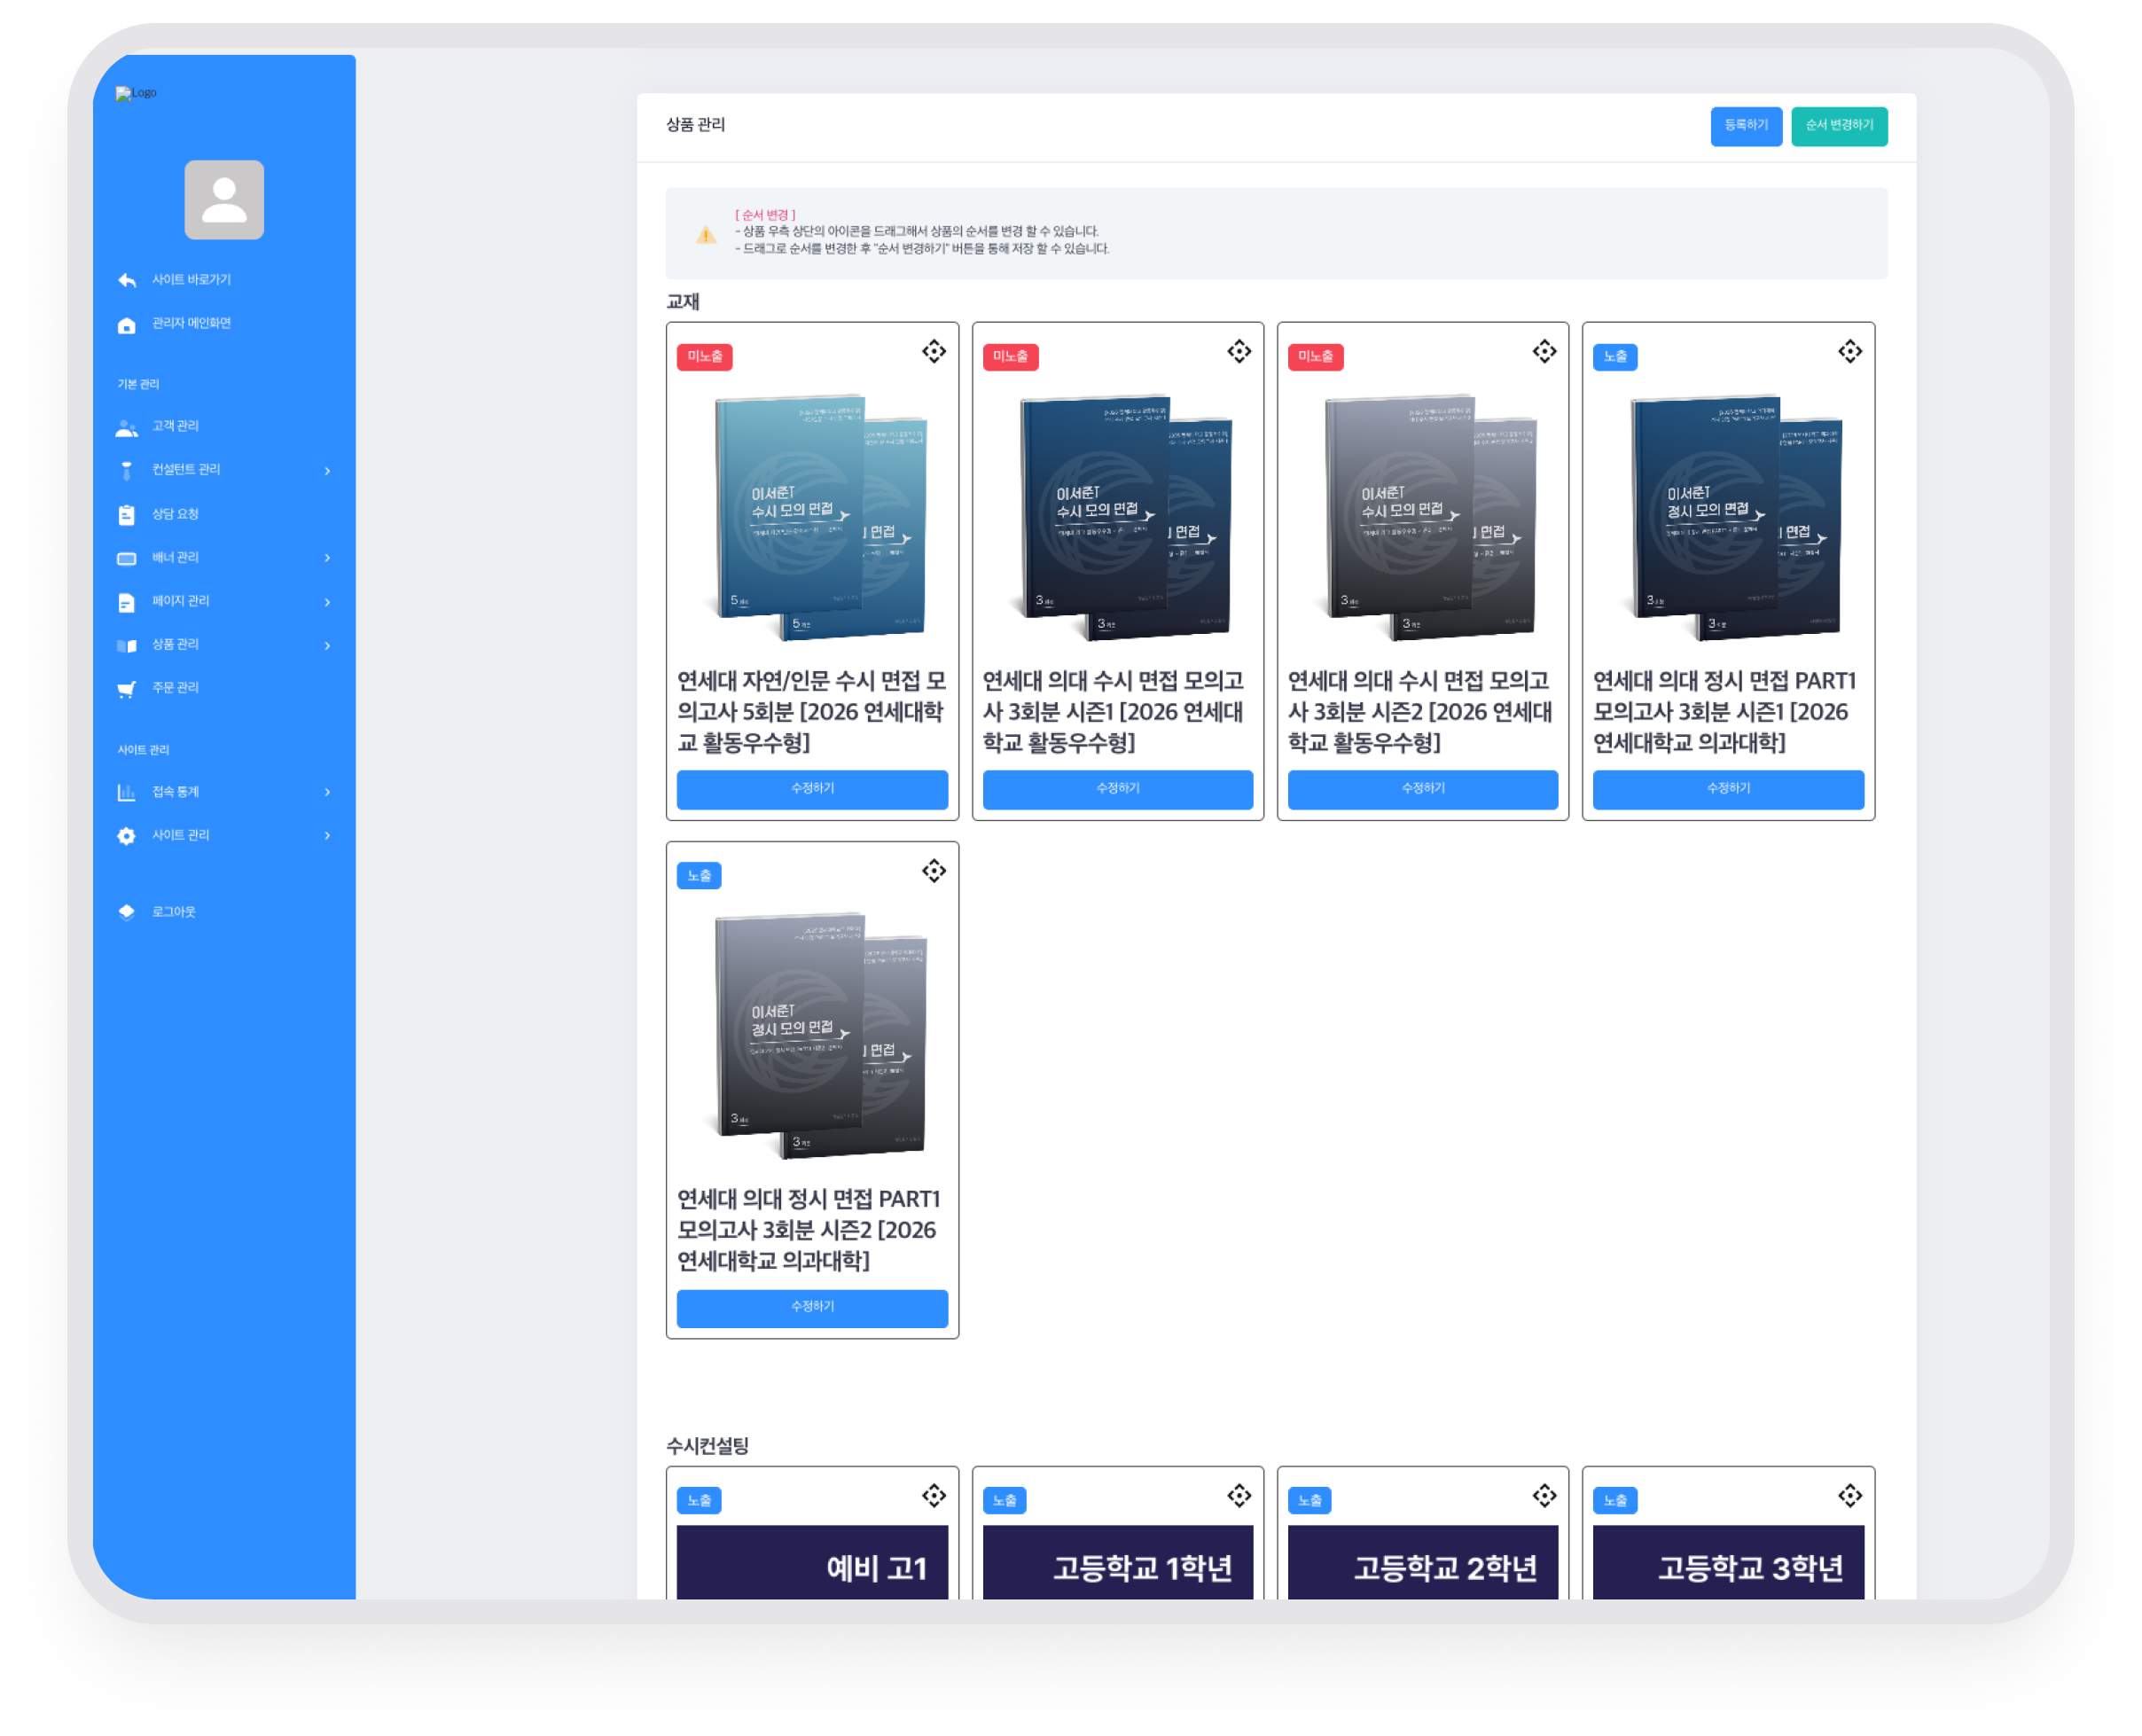Click the 로그아웃 icon in the sidebar
This screenshot has height=1736, width=2142.
[x=127, y=912]
